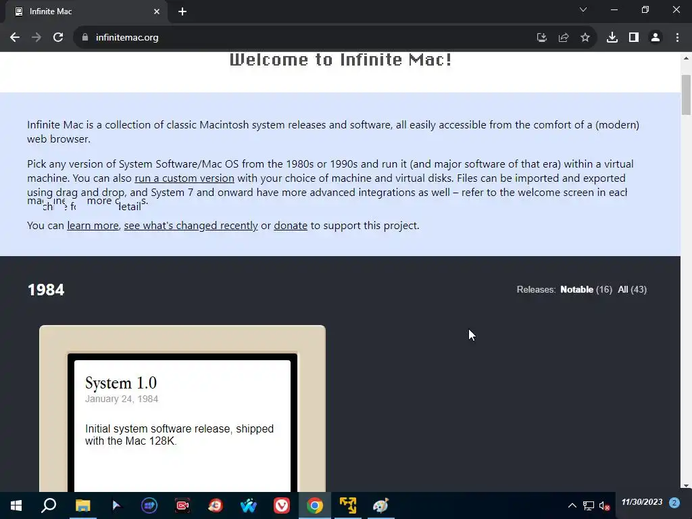Click the page vertical scrollbar thumb
The image size is (692, 519).
click(687, 95)
